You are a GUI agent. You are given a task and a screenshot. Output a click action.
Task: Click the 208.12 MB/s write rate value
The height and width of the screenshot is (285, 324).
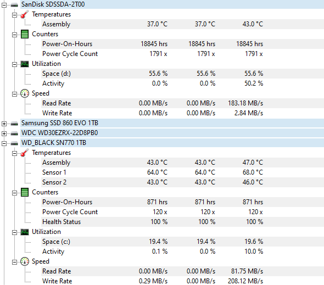point(245,281)
